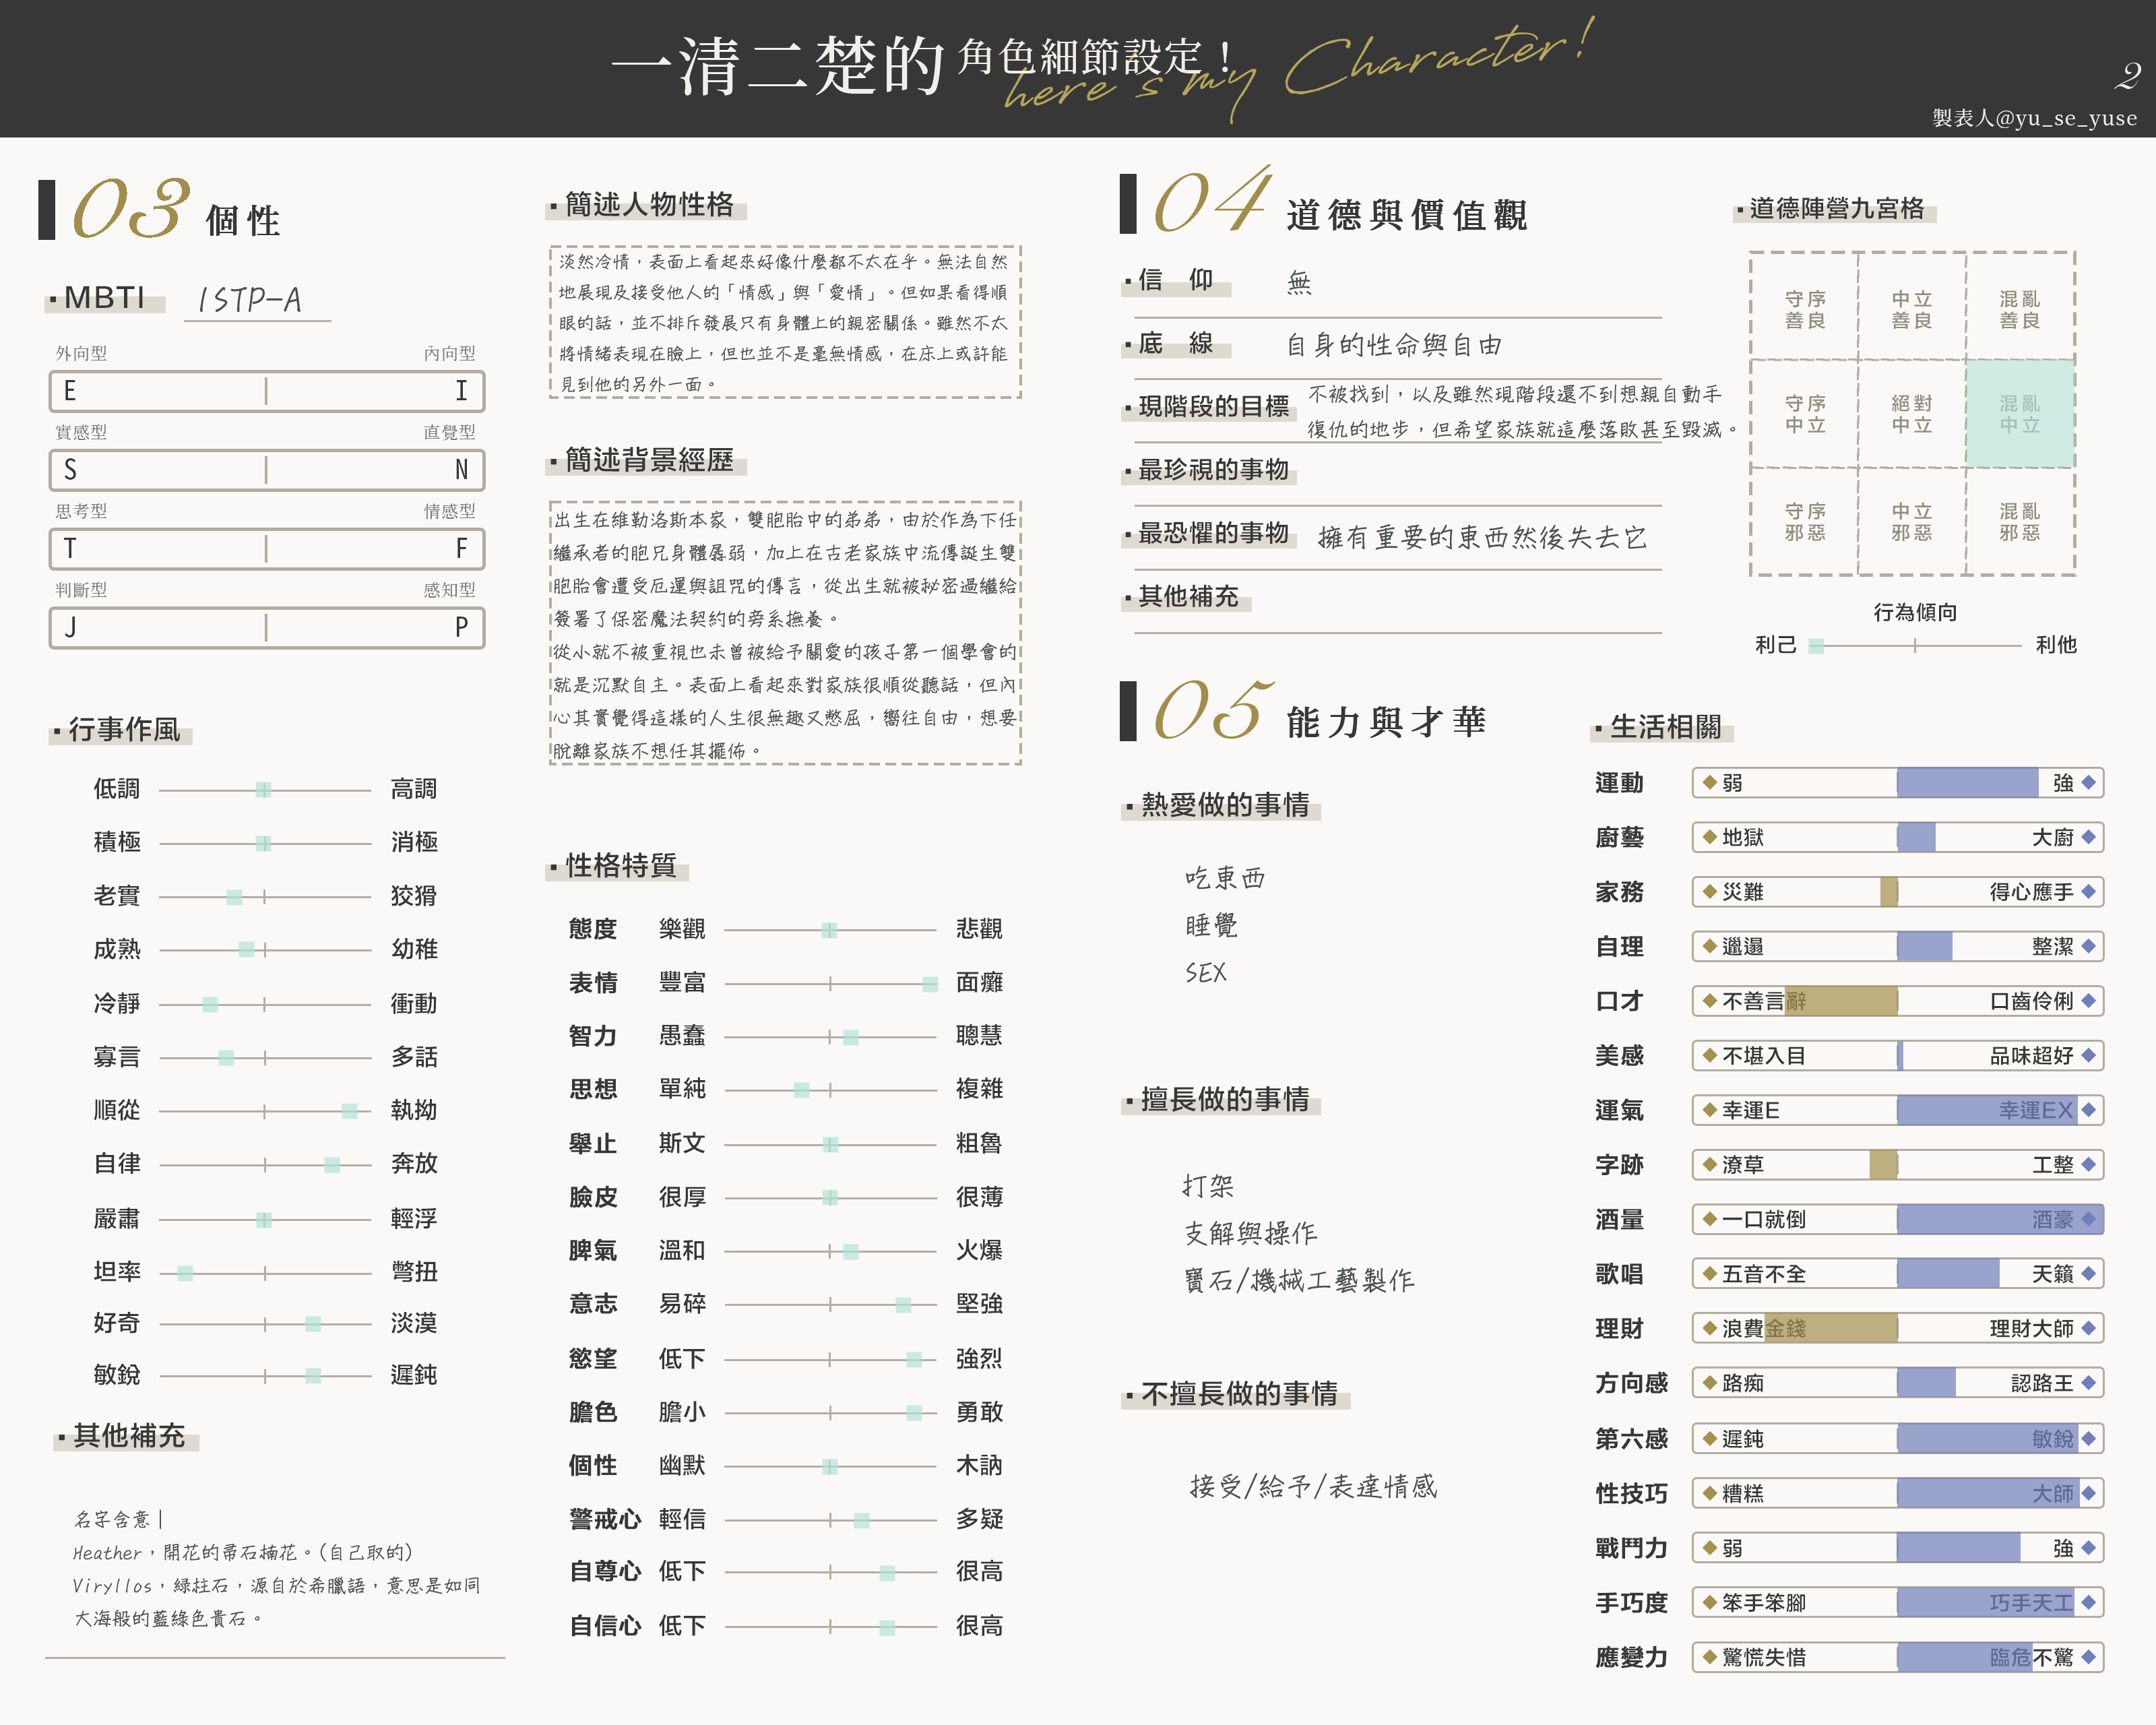Screen dimensions: 2156x1725
Task: Select the highlighted 混亂中立 cell
Action: 2019,414
